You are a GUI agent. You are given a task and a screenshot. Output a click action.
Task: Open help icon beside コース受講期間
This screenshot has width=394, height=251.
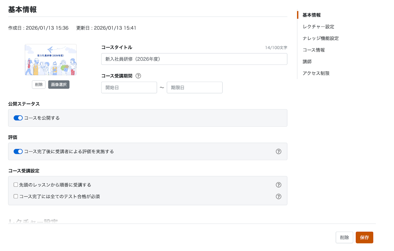(x=138, y=76)
